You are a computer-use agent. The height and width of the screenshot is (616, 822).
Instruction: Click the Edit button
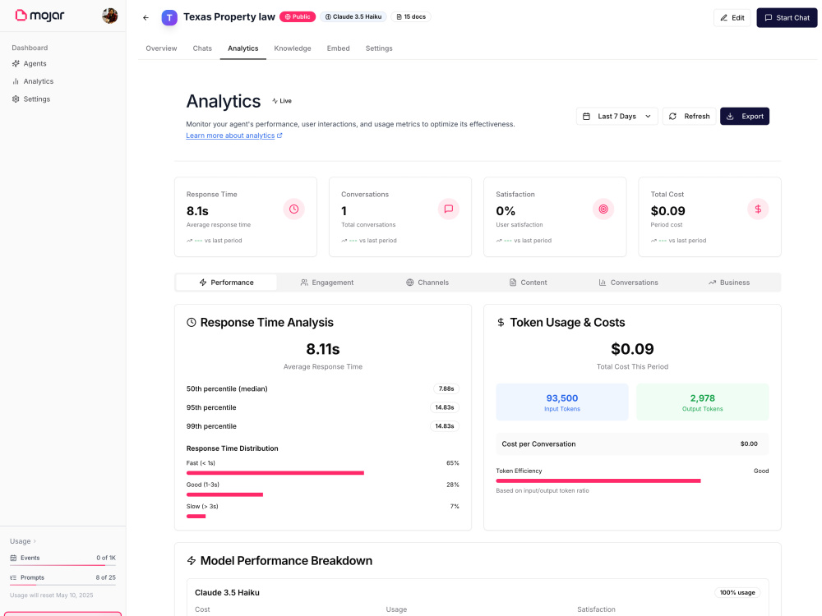pyautogui.click(x=732, y=18)
